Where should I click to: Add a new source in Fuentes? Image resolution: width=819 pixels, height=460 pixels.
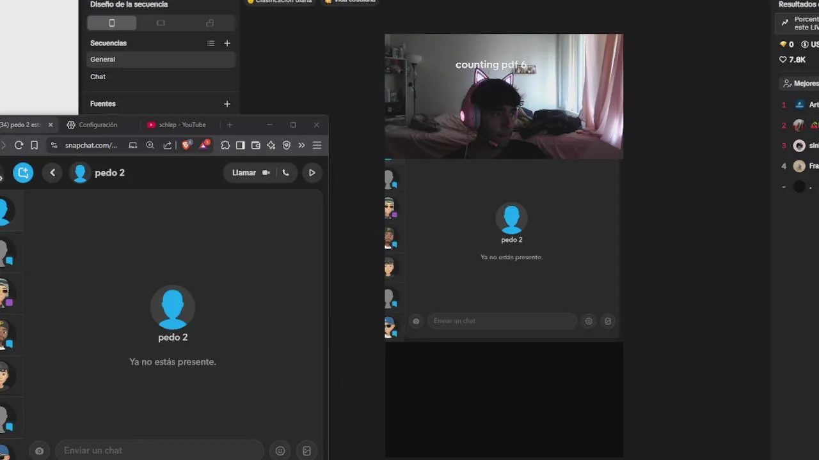(x=227, y=103)
